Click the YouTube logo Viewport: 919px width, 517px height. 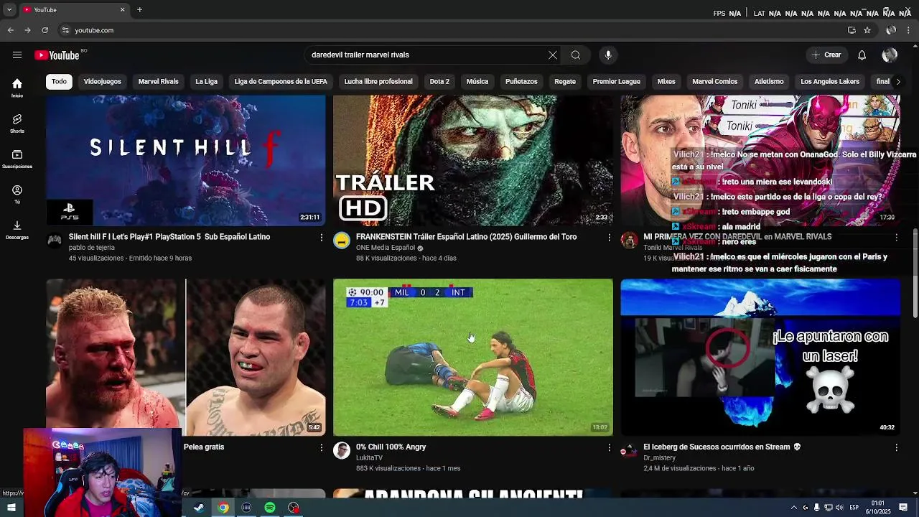[x=57, y=55]
